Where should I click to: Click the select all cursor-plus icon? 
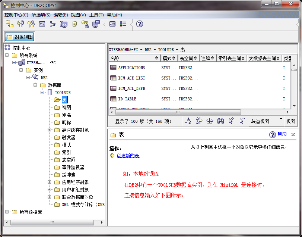tap(231, 121)
